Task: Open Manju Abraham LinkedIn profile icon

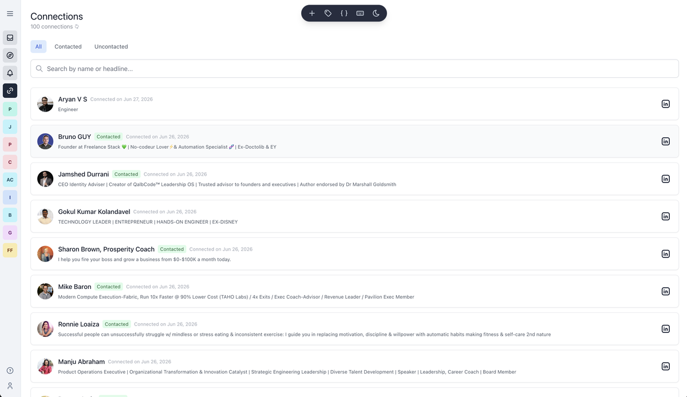Action: 665,366
